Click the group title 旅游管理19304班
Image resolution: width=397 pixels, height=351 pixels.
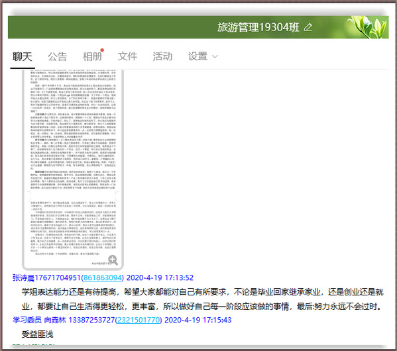point(258,27)
